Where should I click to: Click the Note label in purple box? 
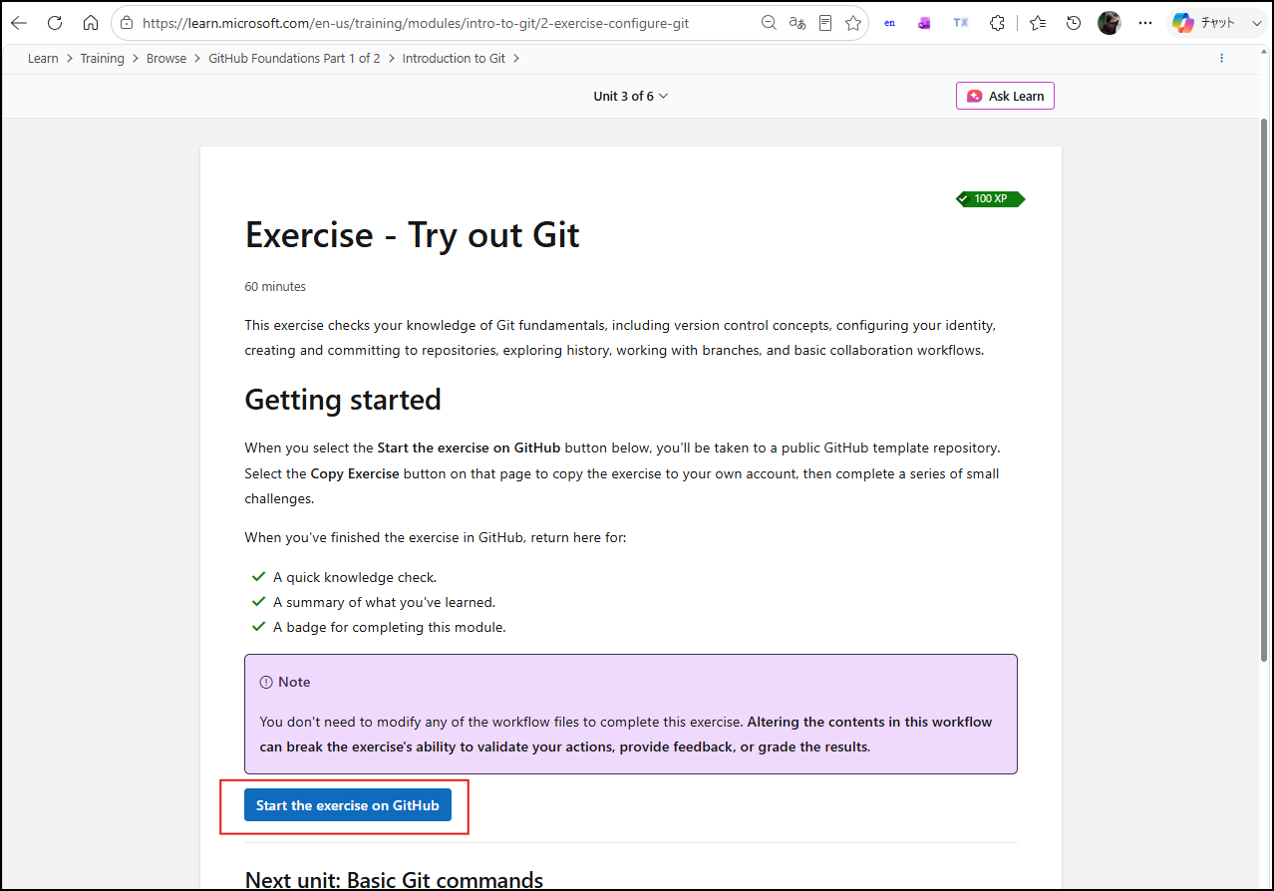click(294, 682)
